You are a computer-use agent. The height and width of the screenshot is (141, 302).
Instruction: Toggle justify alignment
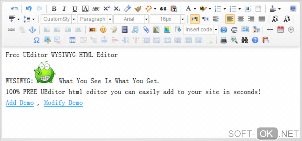pyautogui.click(x=261, y=19)
